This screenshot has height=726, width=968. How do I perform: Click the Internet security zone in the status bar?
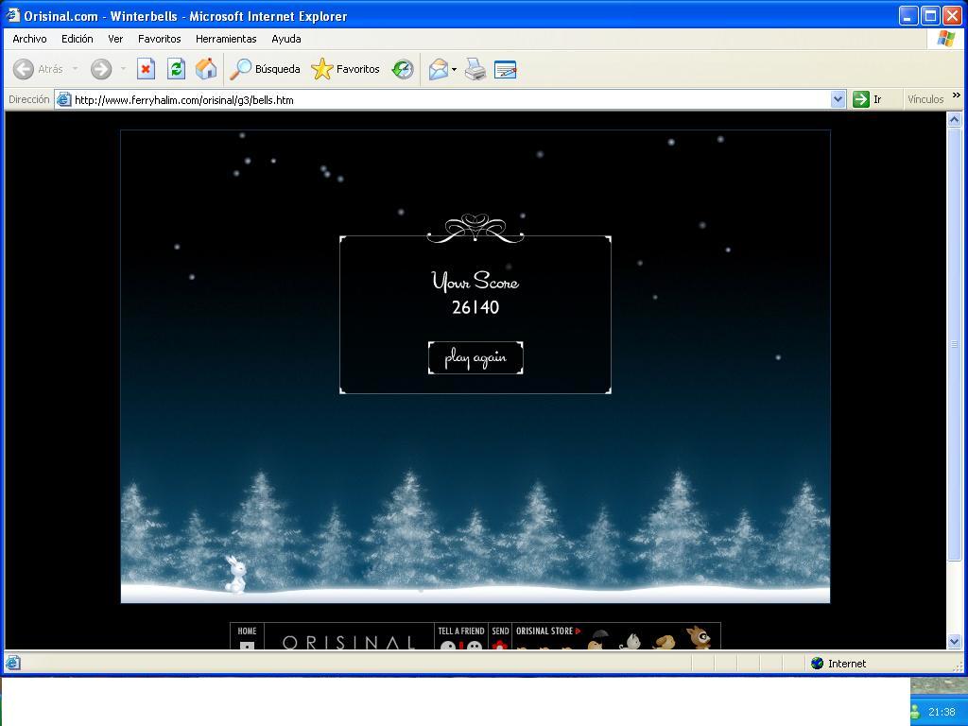click(x=838, y=664)
